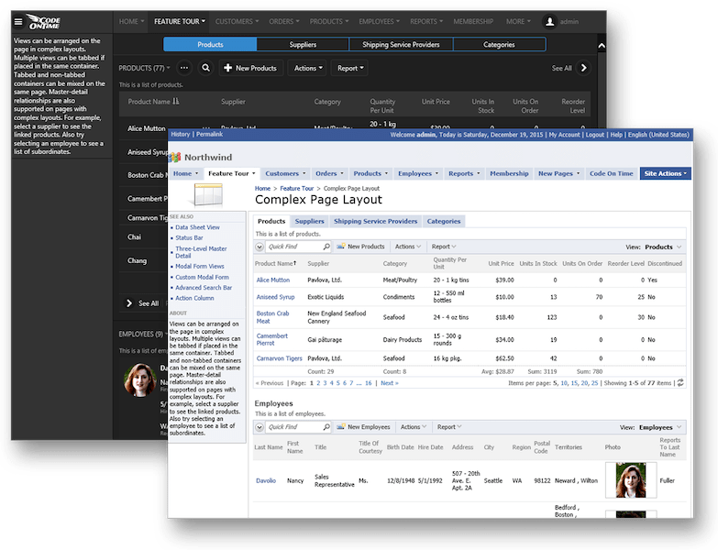Expand Actions dropdown in dark window
The image size is (718, 550).
point(307,68)
